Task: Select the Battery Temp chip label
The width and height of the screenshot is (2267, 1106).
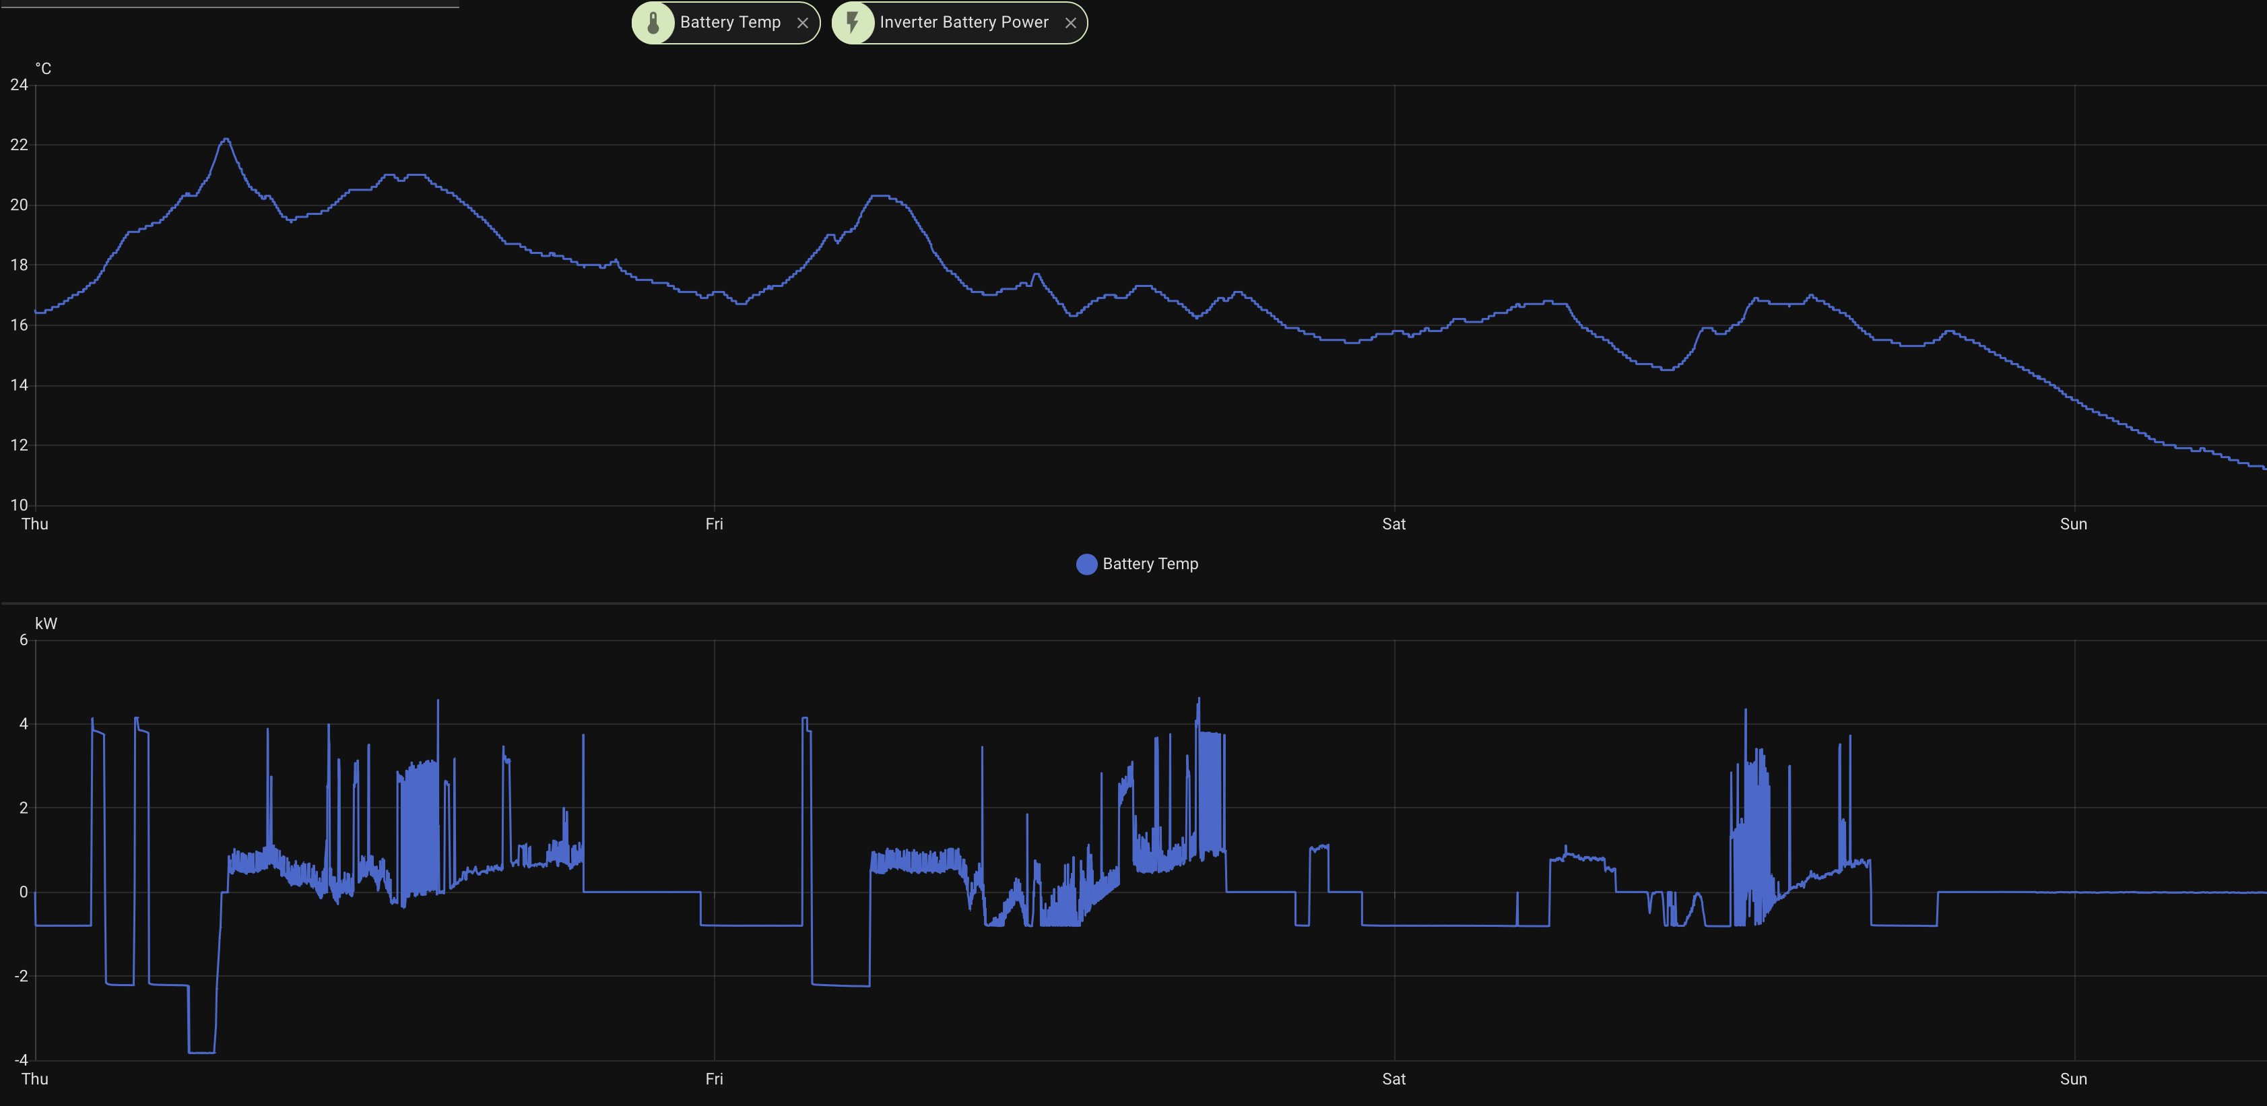Action: 729,23
